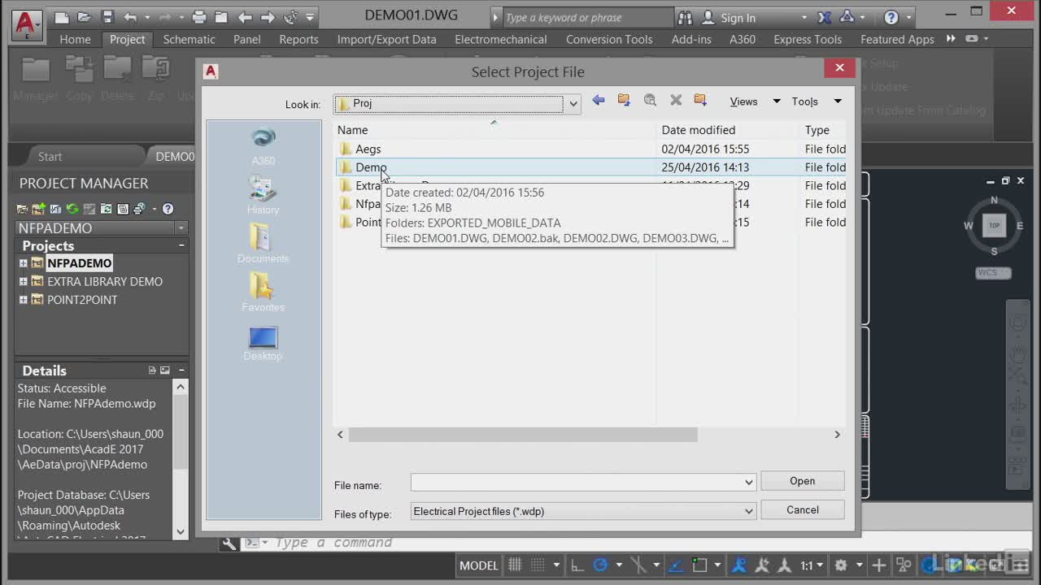Toggle polar tracking in status bar

coord(600,565)
